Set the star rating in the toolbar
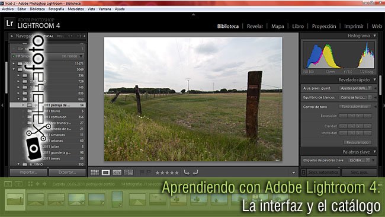The height and width of the screenshot is (217, 385). pyautogui.click(x=167, y=173)
